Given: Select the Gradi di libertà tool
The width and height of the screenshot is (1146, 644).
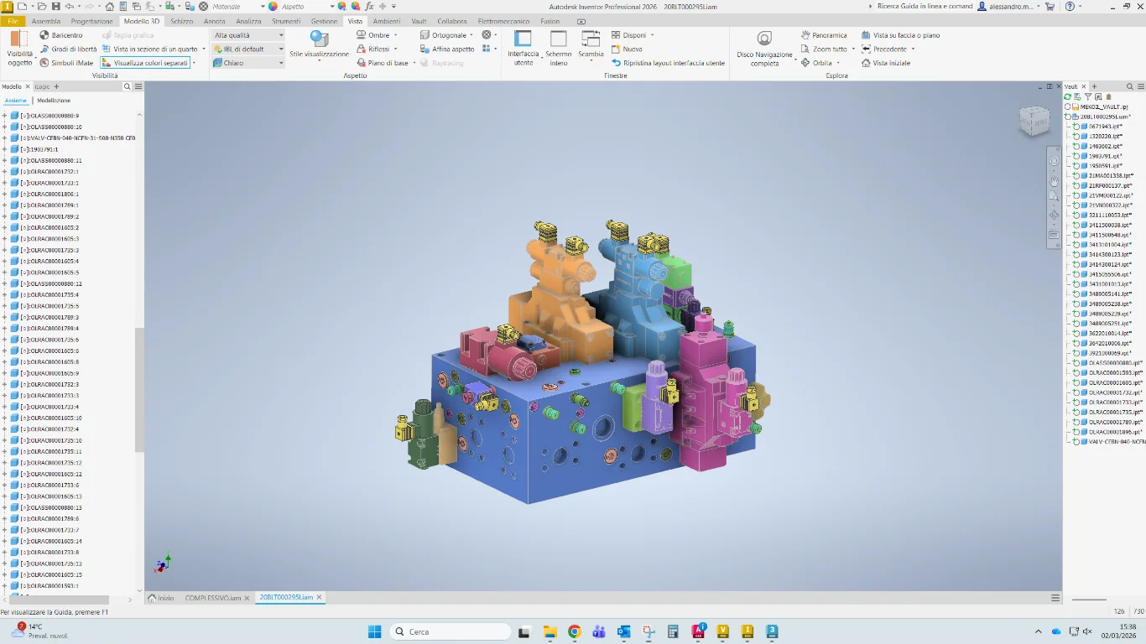Looking at the screenshot, I should pos(44,49).
